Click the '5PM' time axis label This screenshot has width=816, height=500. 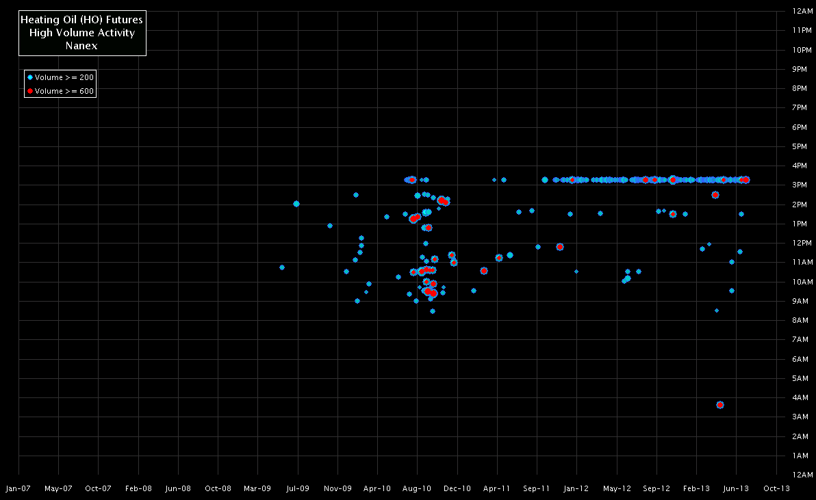[x=800, y=146]
